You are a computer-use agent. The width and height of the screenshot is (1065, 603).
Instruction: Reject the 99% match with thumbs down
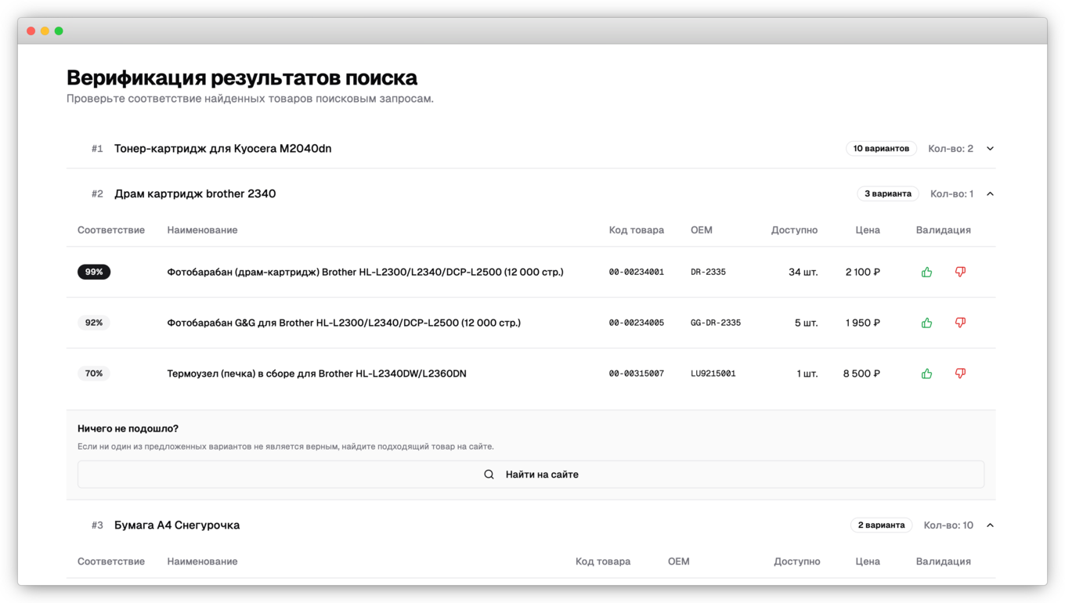960,272
